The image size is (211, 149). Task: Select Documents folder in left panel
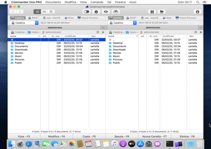(x=57, y=46)
